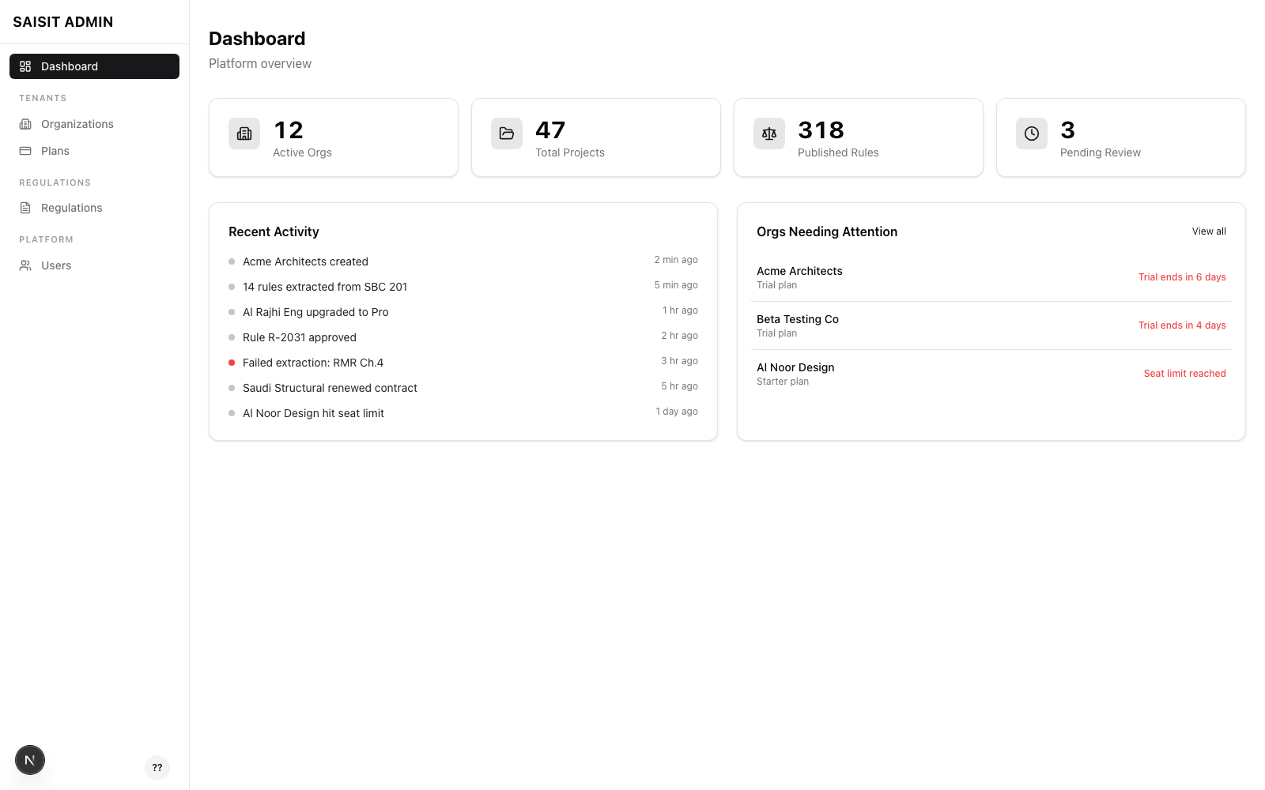Click the 47 Total Projects count
Screen dimensions: 1265x790
tap(550, 130)
